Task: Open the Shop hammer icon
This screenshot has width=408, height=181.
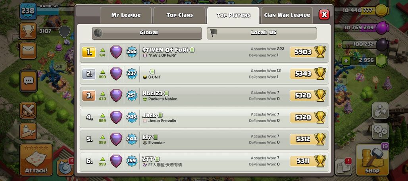Action: click(x=372, y=160)
